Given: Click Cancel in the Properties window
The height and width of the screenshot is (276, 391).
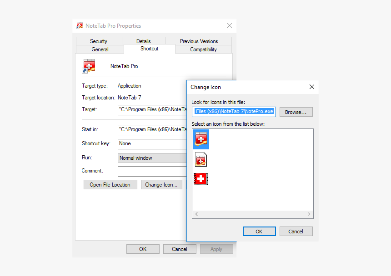Looking at the screenshot, I should point(180,249).
